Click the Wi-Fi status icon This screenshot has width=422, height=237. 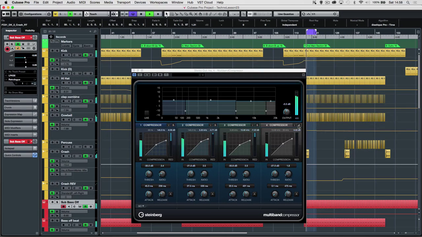tap(361, 2)
